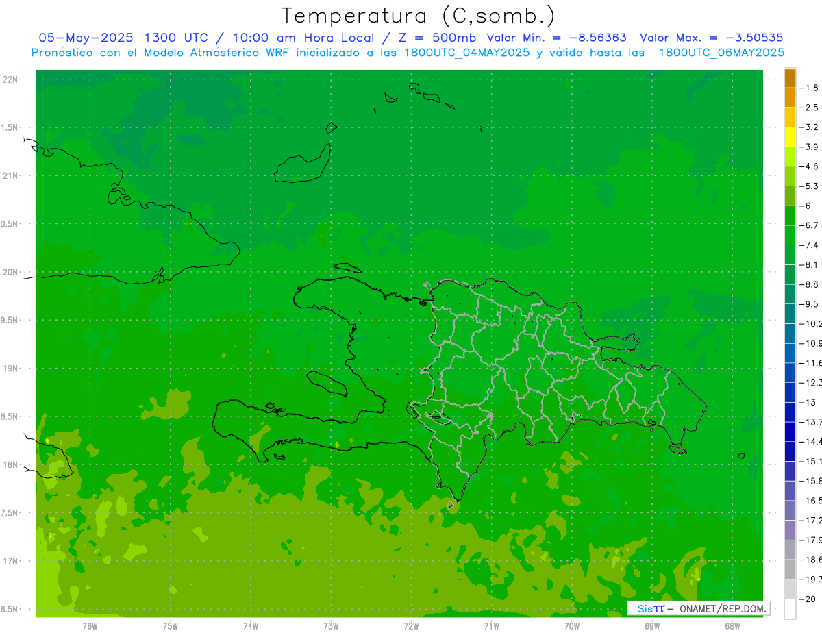822x635 pixels.
Task: Click the '75W' longitude label
Action: (x=170, y=626)
